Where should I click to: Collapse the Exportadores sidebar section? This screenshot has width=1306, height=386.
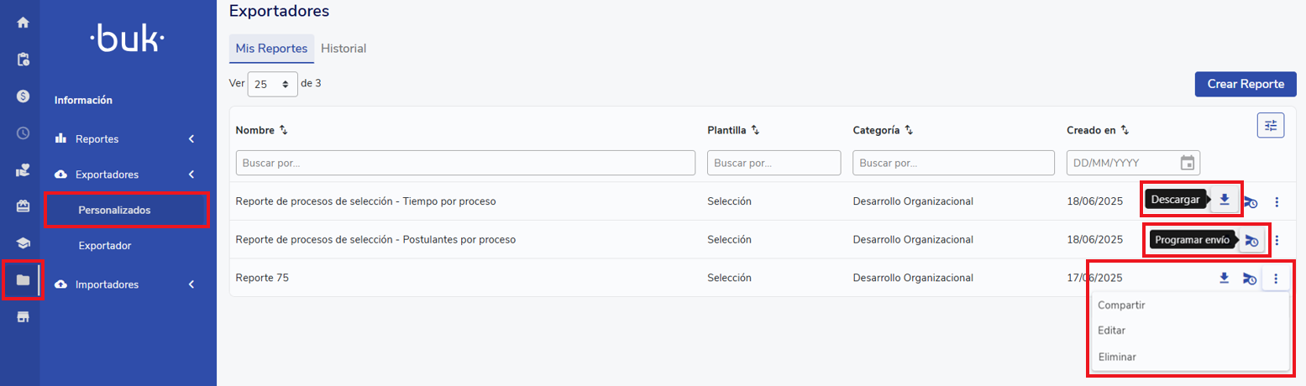(x=191, y=175)
